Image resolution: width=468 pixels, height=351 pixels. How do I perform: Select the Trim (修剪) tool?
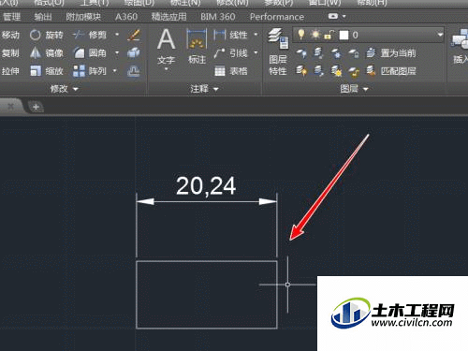click(90, 35)
